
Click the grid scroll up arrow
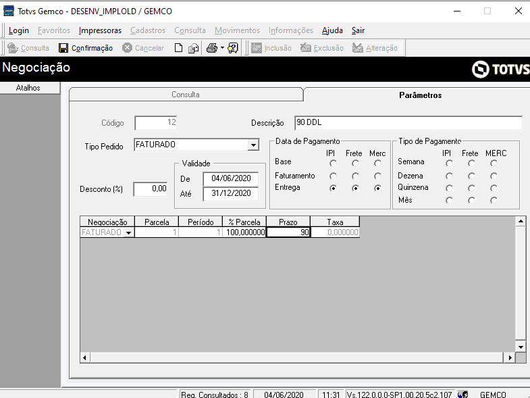coord(521,222)
